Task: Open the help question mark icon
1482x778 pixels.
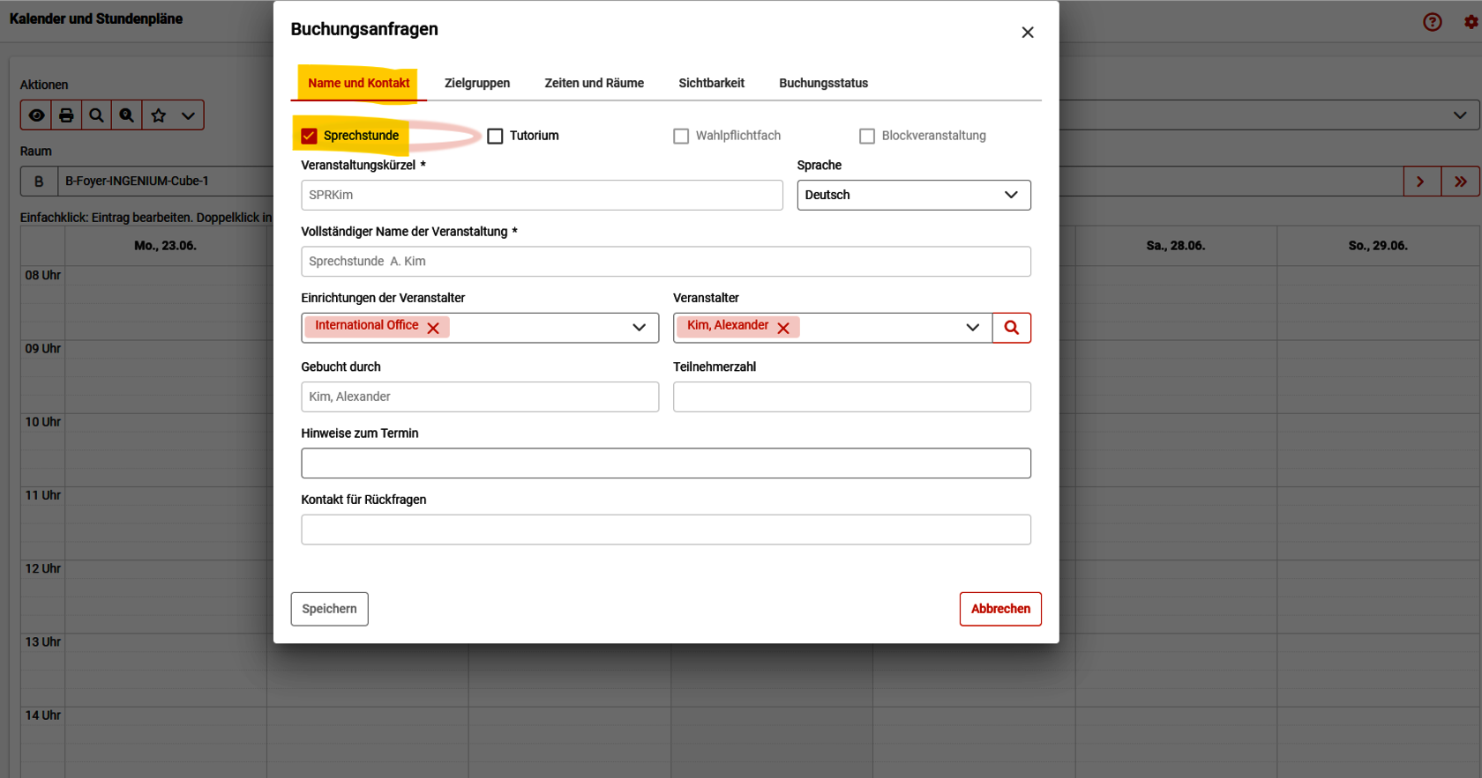Action: [x=1433, y=22]
